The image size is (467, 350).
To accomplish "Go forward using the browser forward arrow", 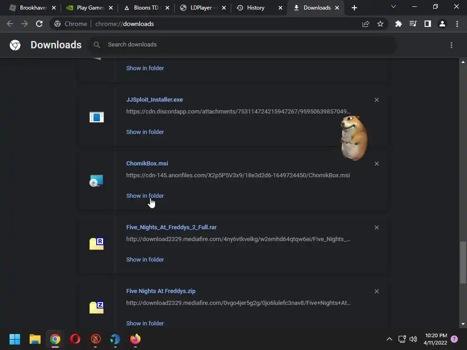I will (25, 24).
